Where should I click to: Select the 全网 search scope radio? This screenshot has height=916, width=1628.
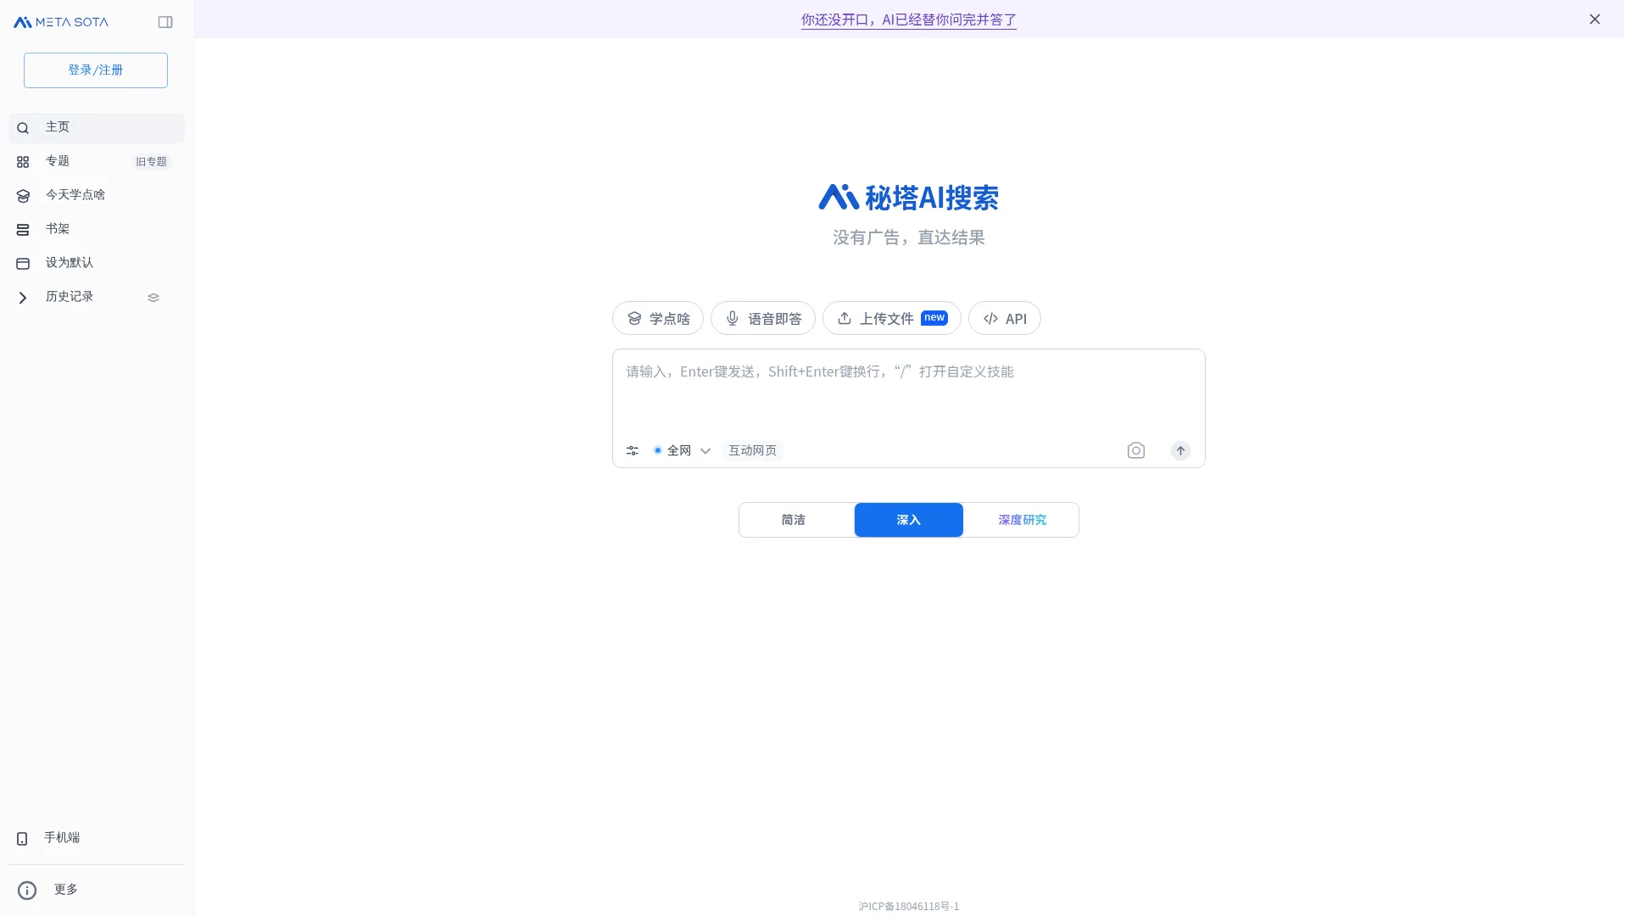click(658, 450)
